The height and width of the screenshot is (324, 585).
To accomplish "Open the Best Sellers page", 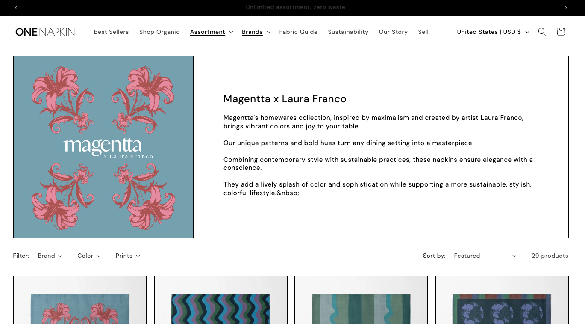I will (x=111, y=32).
